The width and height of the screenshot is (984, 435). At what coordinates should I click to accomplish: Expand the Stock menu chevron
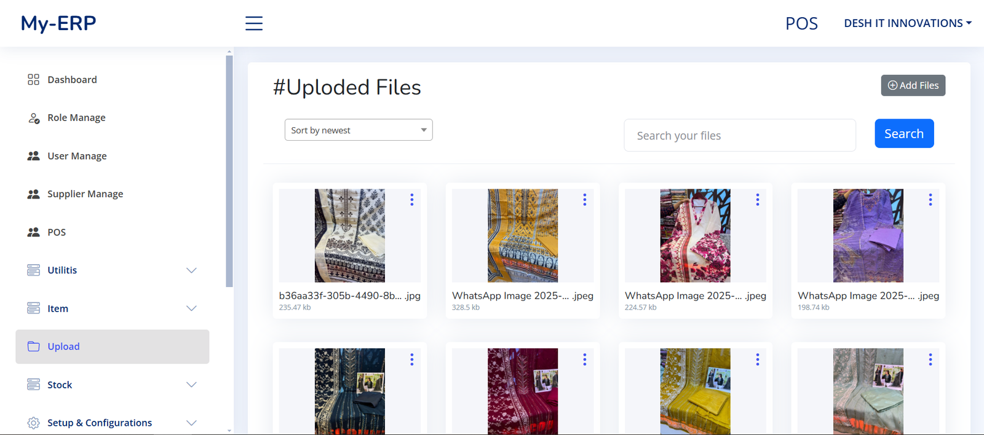pos(191,385)
